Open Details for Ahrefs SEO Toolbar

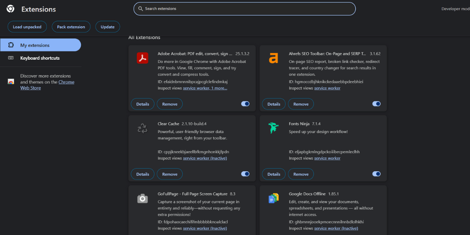pos(274,104)
